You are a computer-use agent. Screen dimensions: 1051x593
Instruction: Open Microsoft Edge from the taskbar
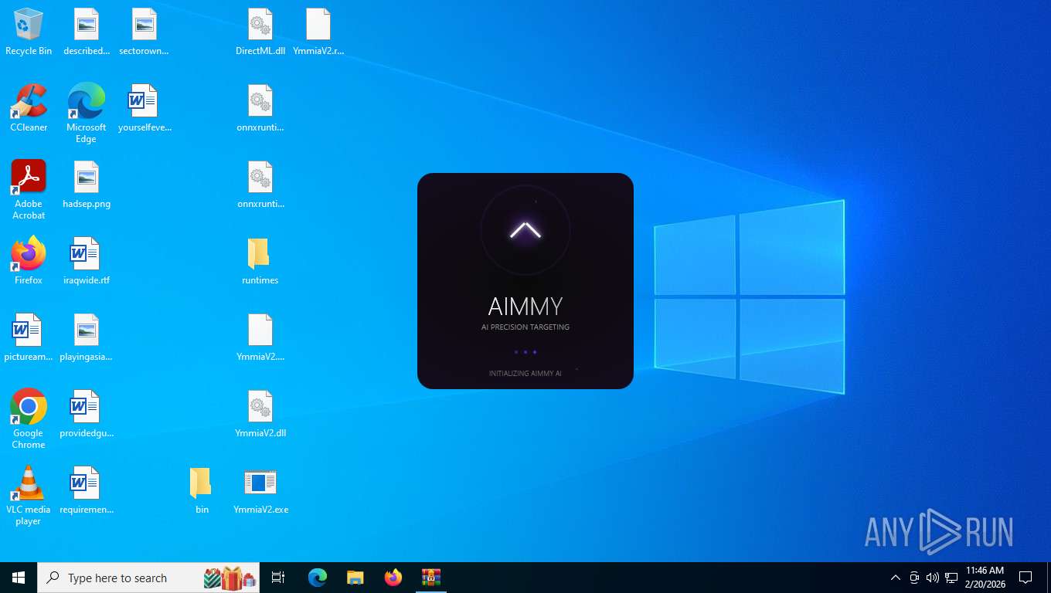(318, 578)
